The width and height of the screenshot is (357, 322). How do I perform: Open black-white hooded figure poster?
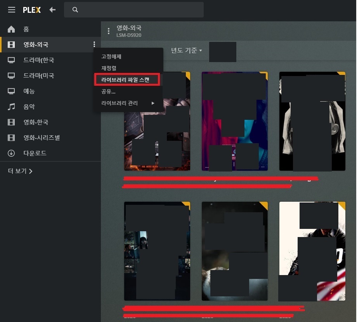pyautogui.click(x=312, y=121)
